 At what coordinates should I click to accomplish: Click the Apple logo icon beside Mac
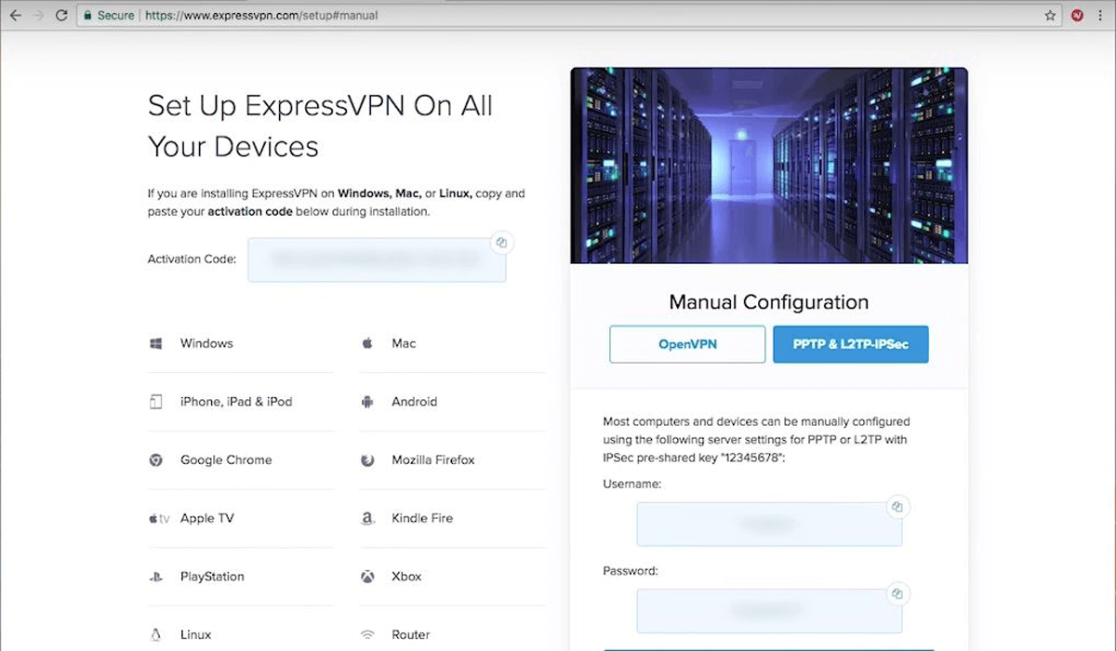coord(367,343)
